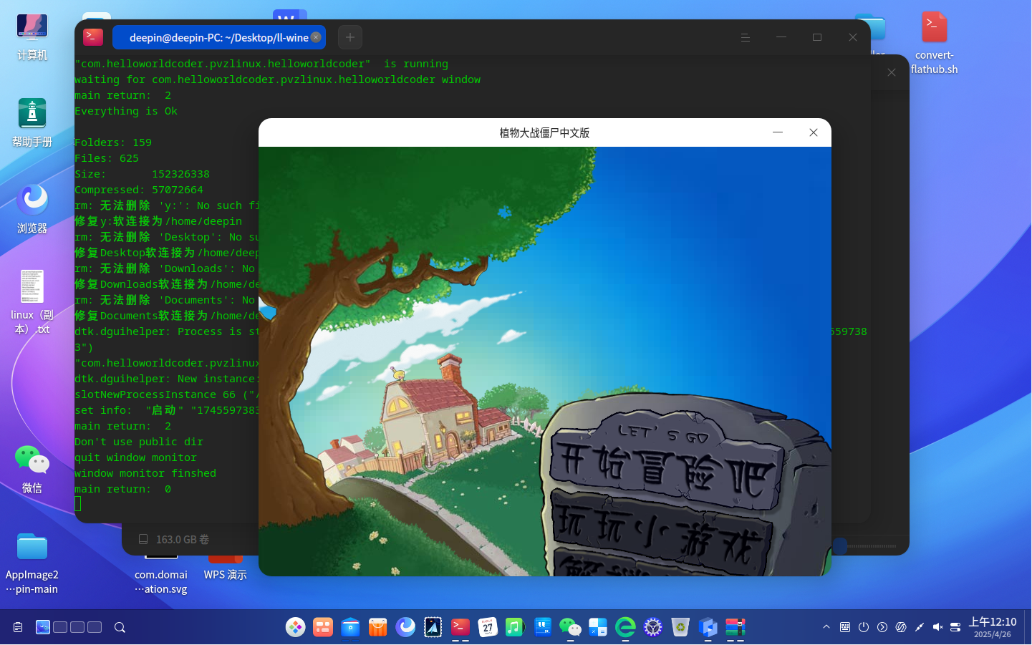1032x645 pixels.
Task: Open the 帮助手册 desktop icon
Action: pos(32,123)
